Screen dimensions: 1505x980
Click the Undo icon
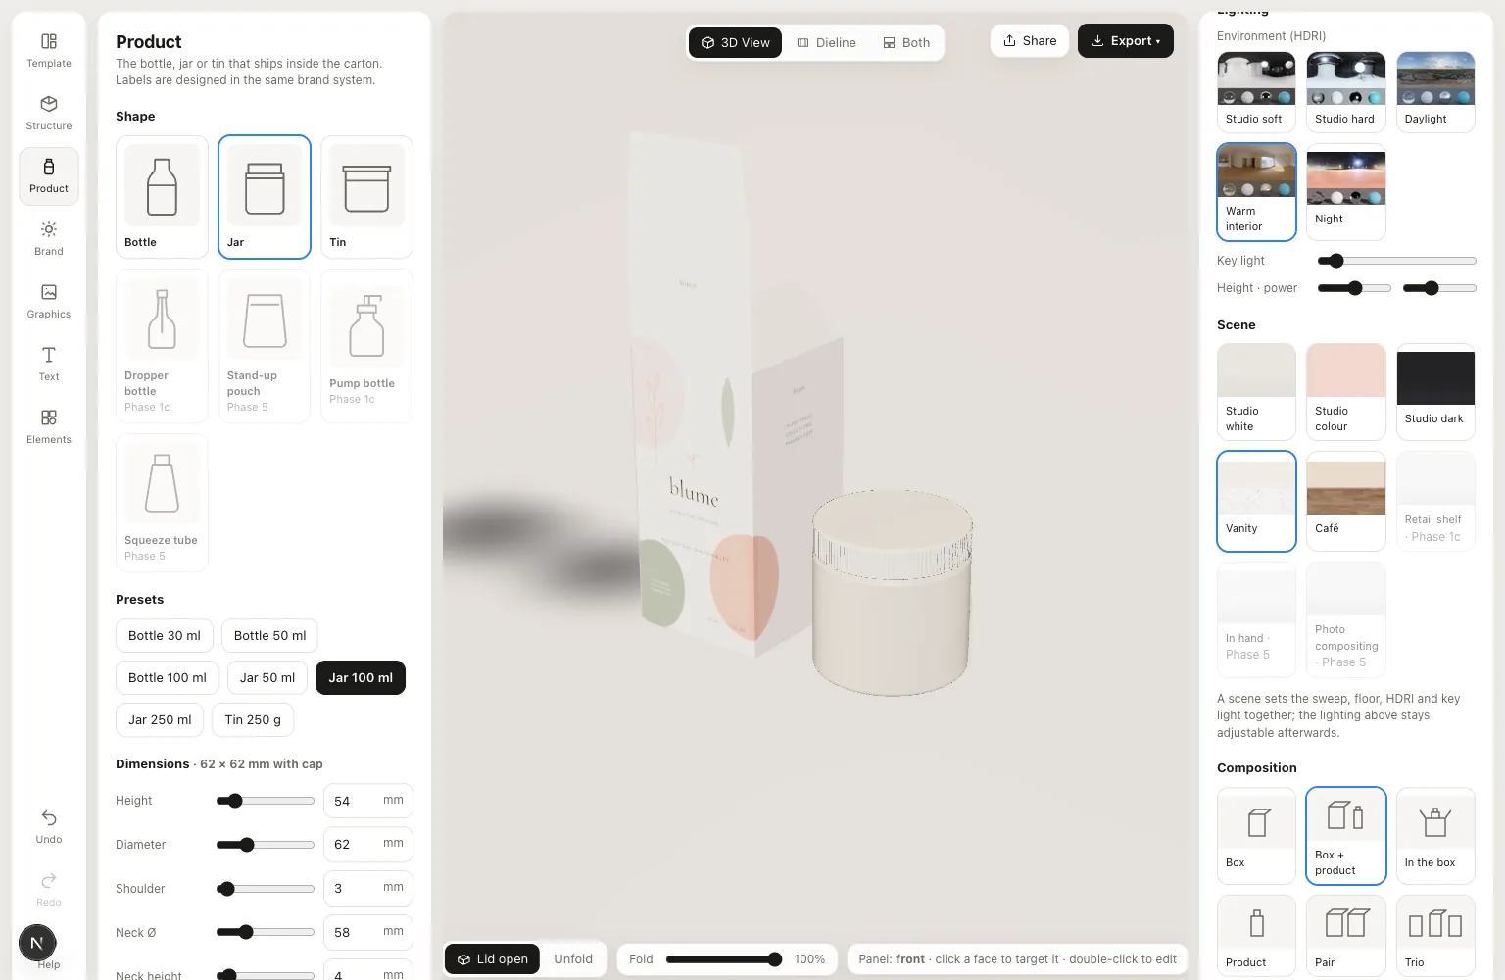click(x=49, y=818)
